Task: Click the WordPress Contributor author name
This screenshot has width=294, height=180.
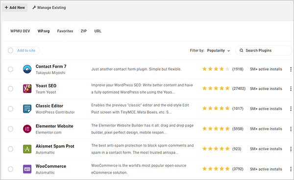Action: (55, 112)
